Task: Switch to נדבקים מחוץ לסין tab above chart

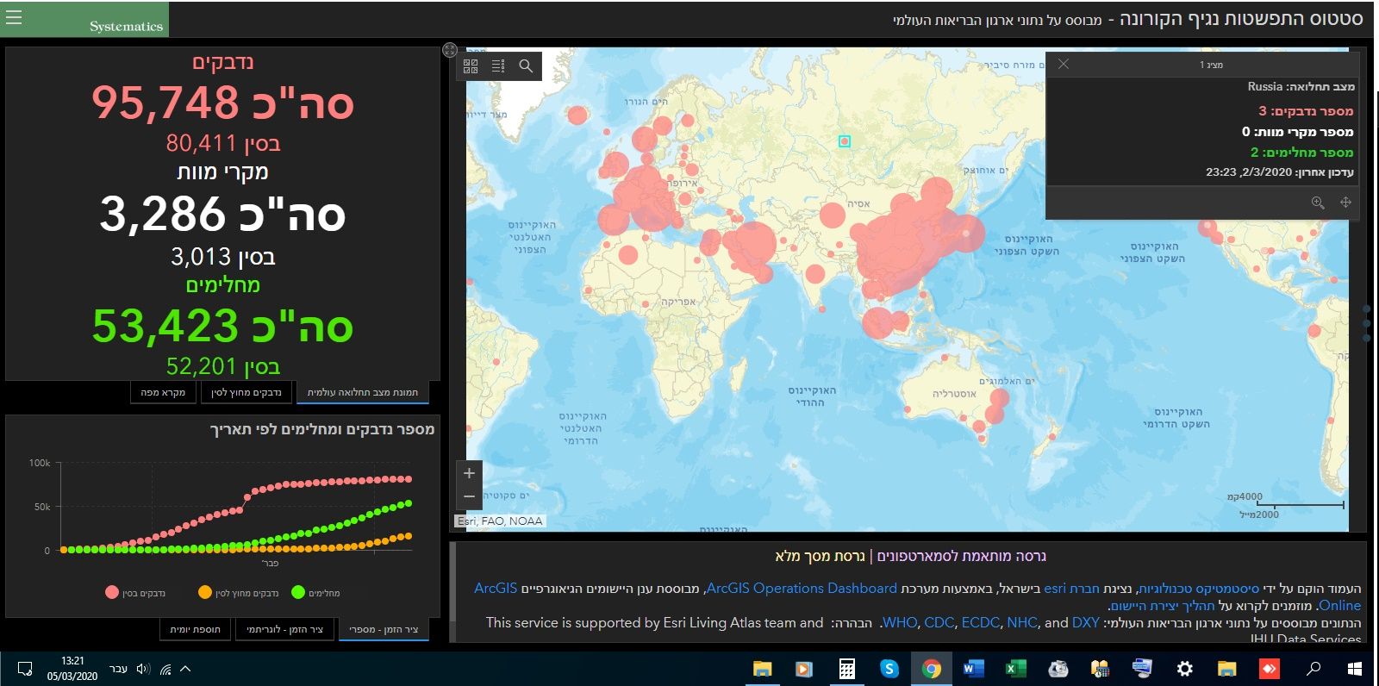Action: point(246,393)
